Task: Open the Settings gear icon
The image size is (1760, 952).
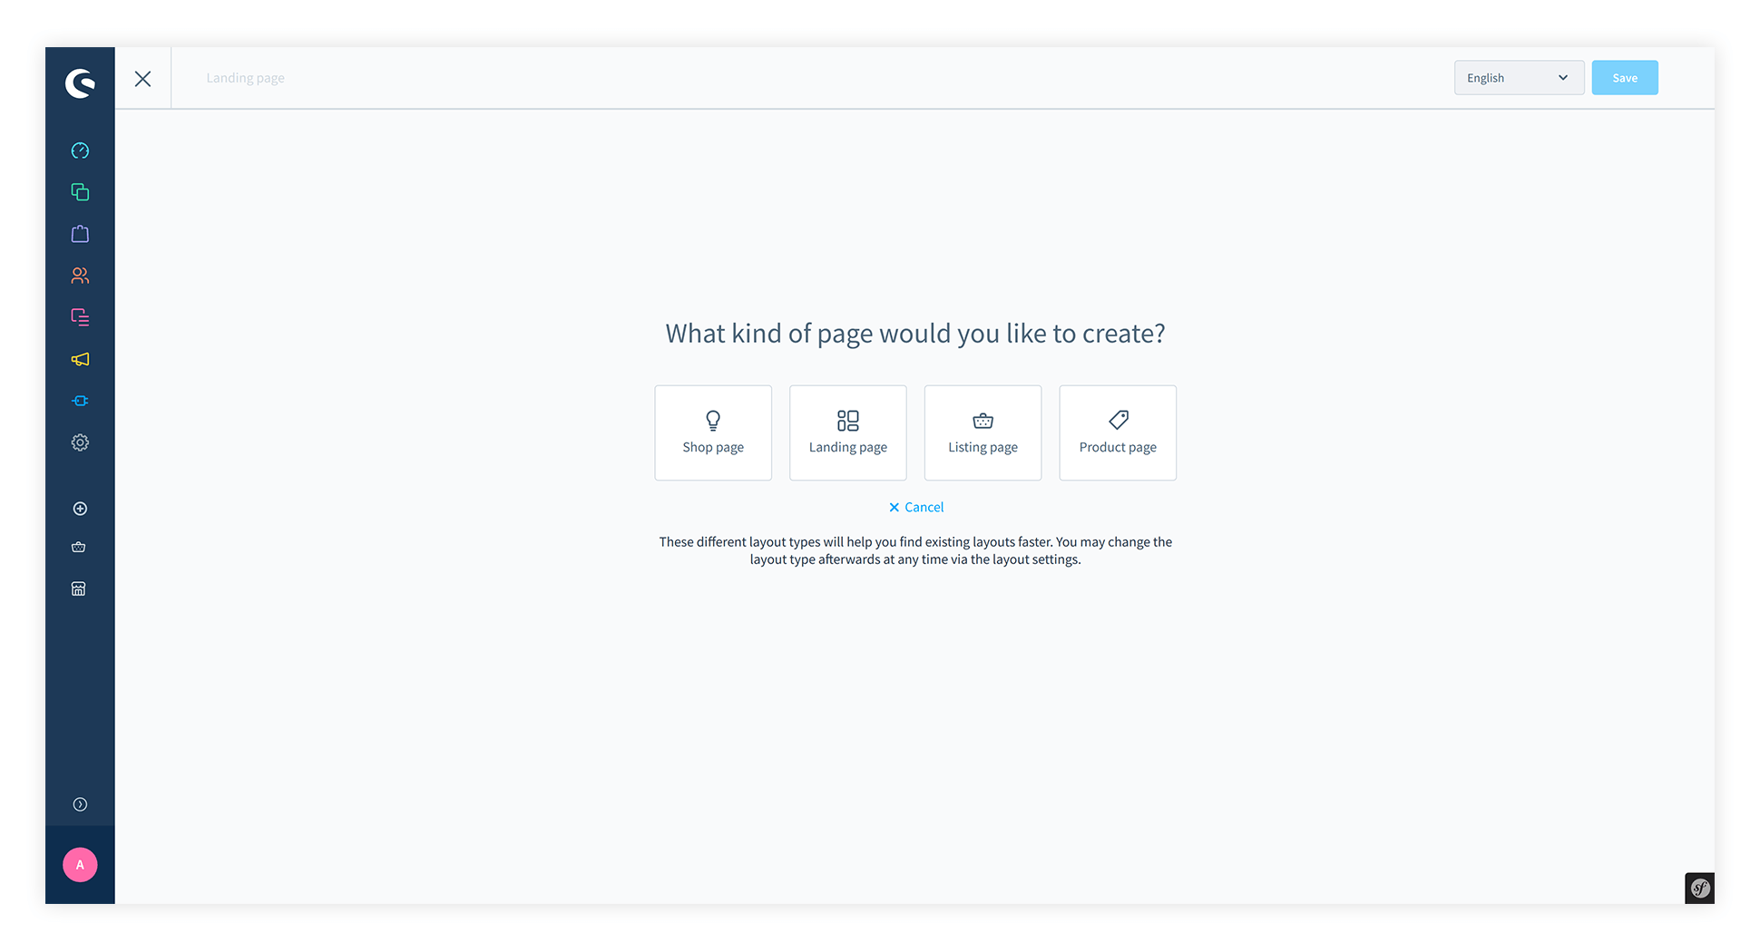Action: [80, 442]
